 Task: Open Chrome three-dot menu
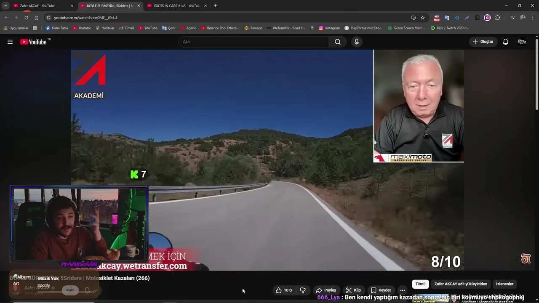pyautogui.click(x=533, y=18)
